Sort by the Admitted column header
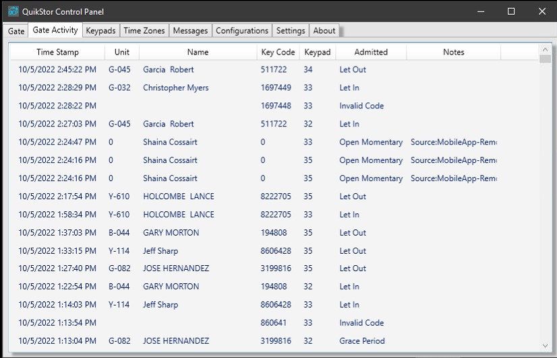The height and width of the screenshot is (358, 557). [371, 52]
